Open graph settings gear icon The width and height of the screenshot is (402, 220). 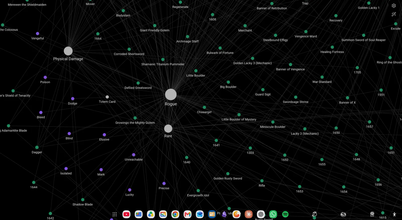pyautogui.click(x=394, y=6)
